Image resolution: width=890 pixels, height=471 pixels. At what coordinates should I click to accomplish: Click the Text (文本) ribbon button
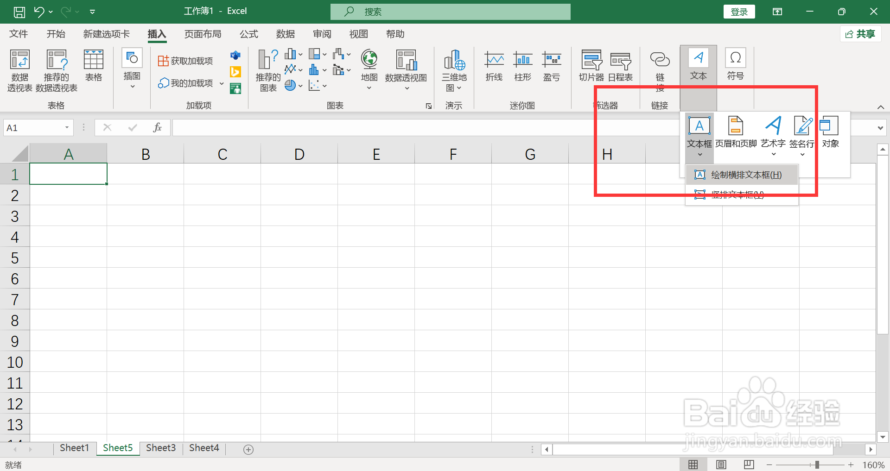point(699,65)
